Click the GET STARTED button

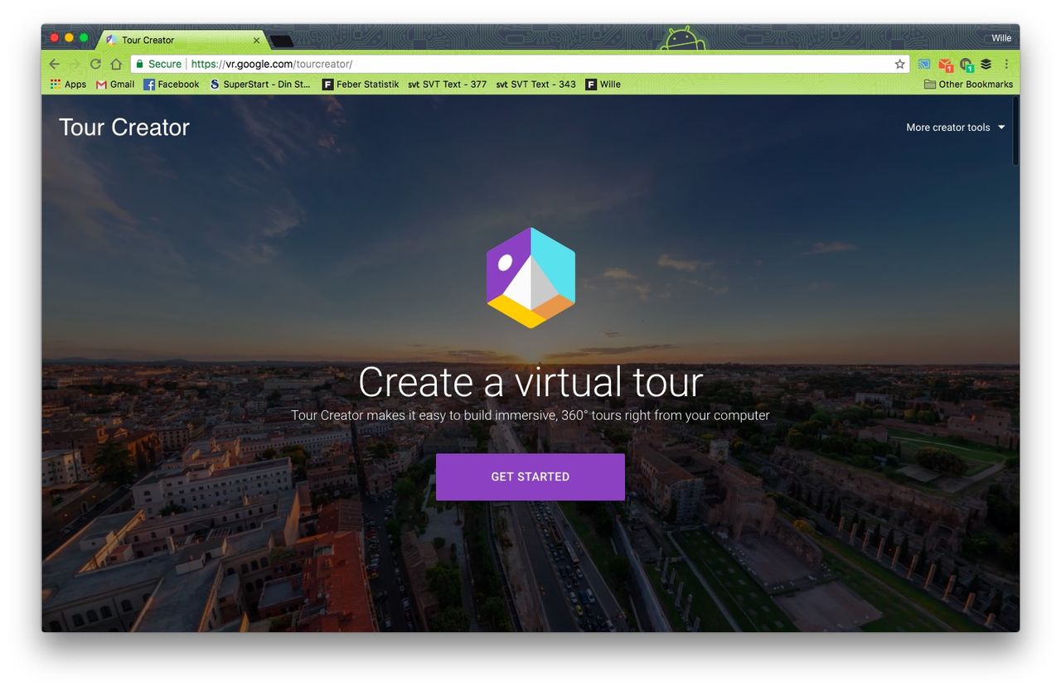tap(530, 477)
